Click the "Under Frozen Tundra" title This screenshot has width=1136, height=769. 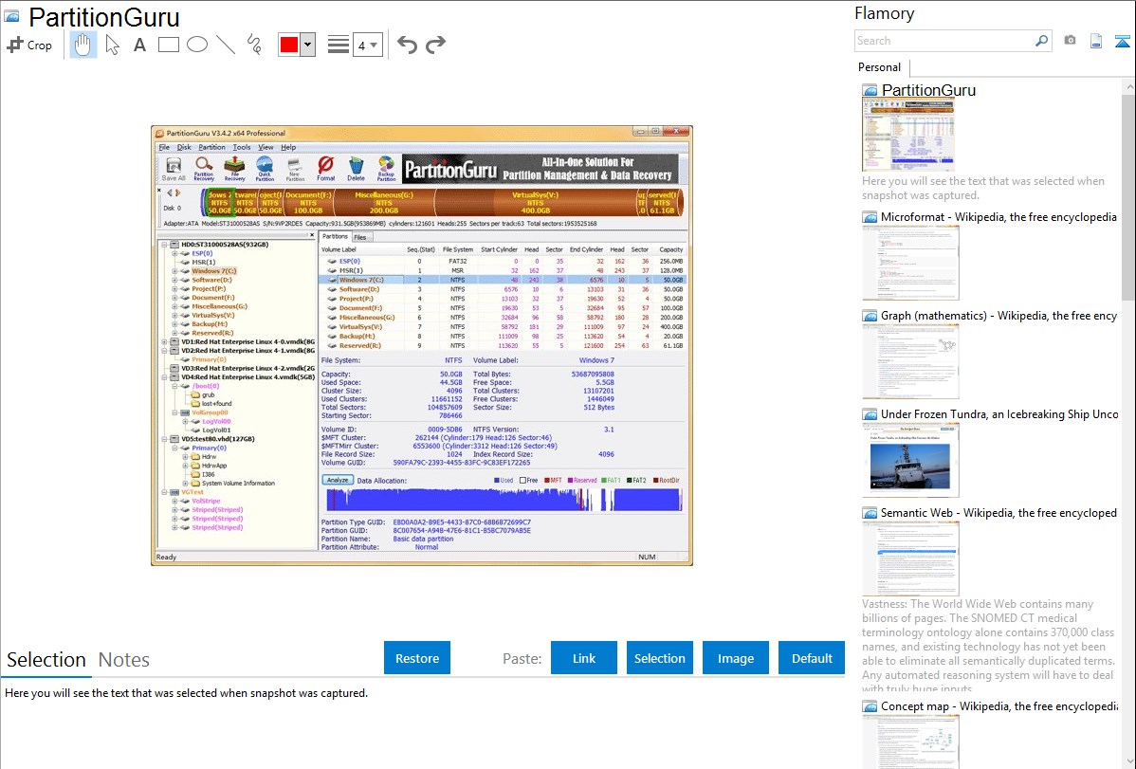pyautogui.click(x=999, y=413)
